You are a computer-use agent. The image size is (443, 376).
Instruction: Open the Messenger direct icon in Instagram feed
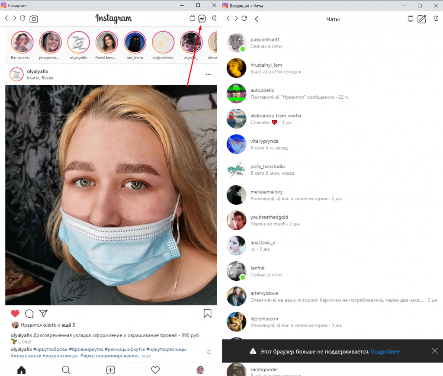click(202, 19)
